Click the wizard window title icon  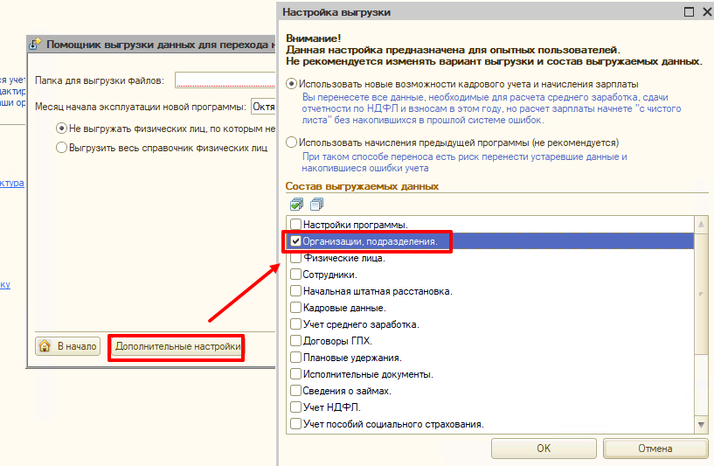pos(36,44)
